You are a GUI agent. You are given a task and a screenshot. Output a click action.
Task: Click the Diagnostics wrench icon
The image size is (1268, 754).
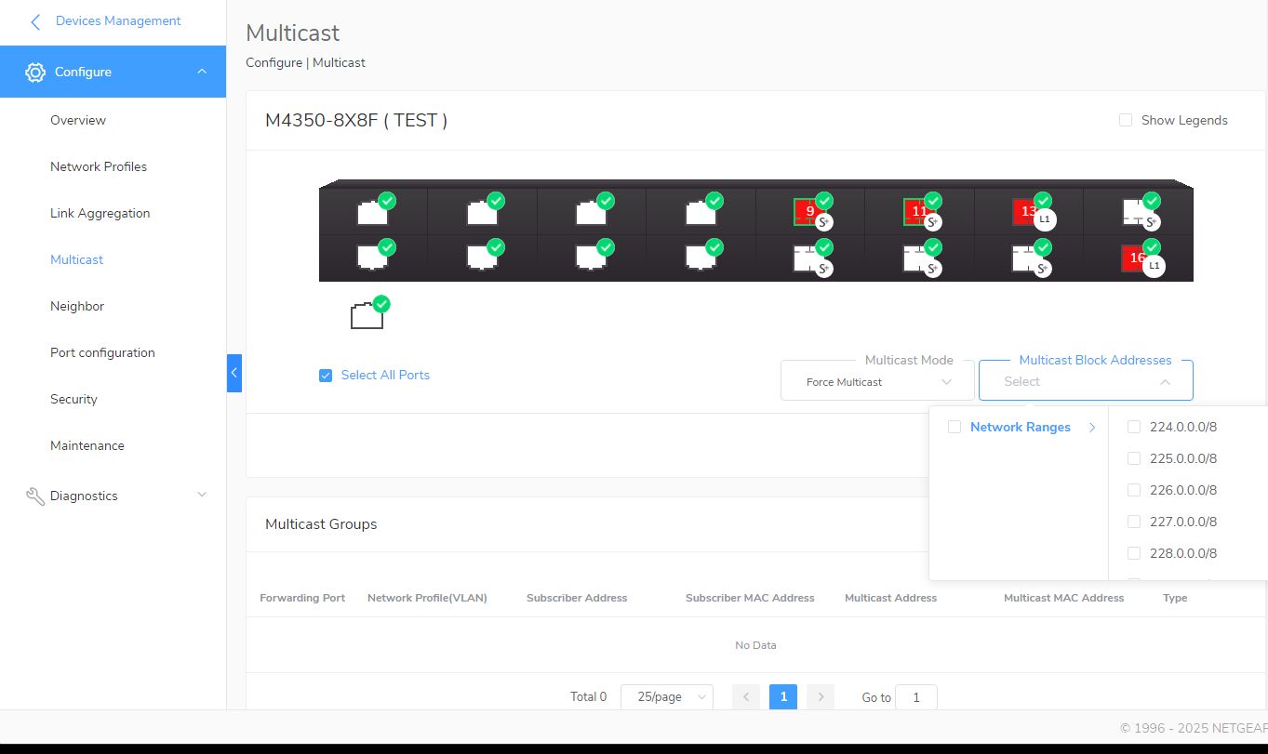[x=35, y=496]
